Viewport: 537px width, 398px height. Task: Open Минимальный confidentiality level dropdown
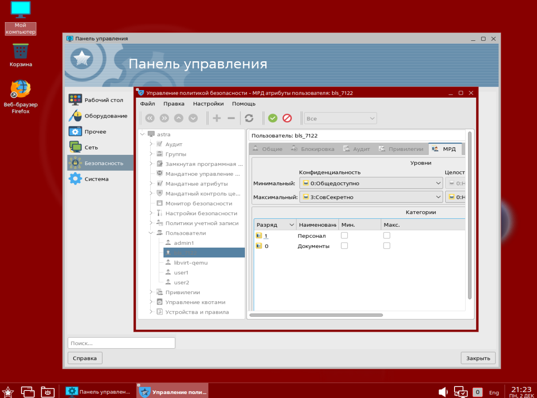click(x=371, y=183)
